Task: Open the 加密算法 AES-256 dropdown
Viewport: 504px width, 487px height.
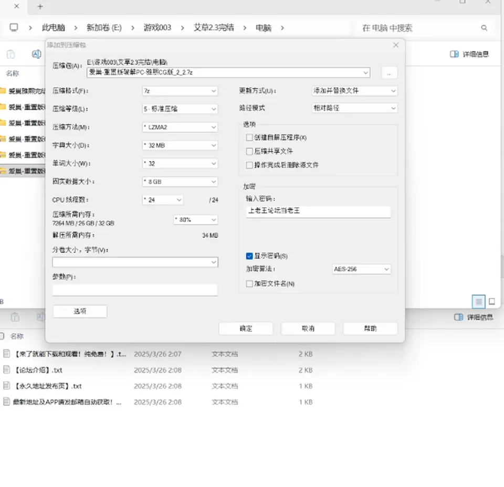Action: (x=361, y=269)
